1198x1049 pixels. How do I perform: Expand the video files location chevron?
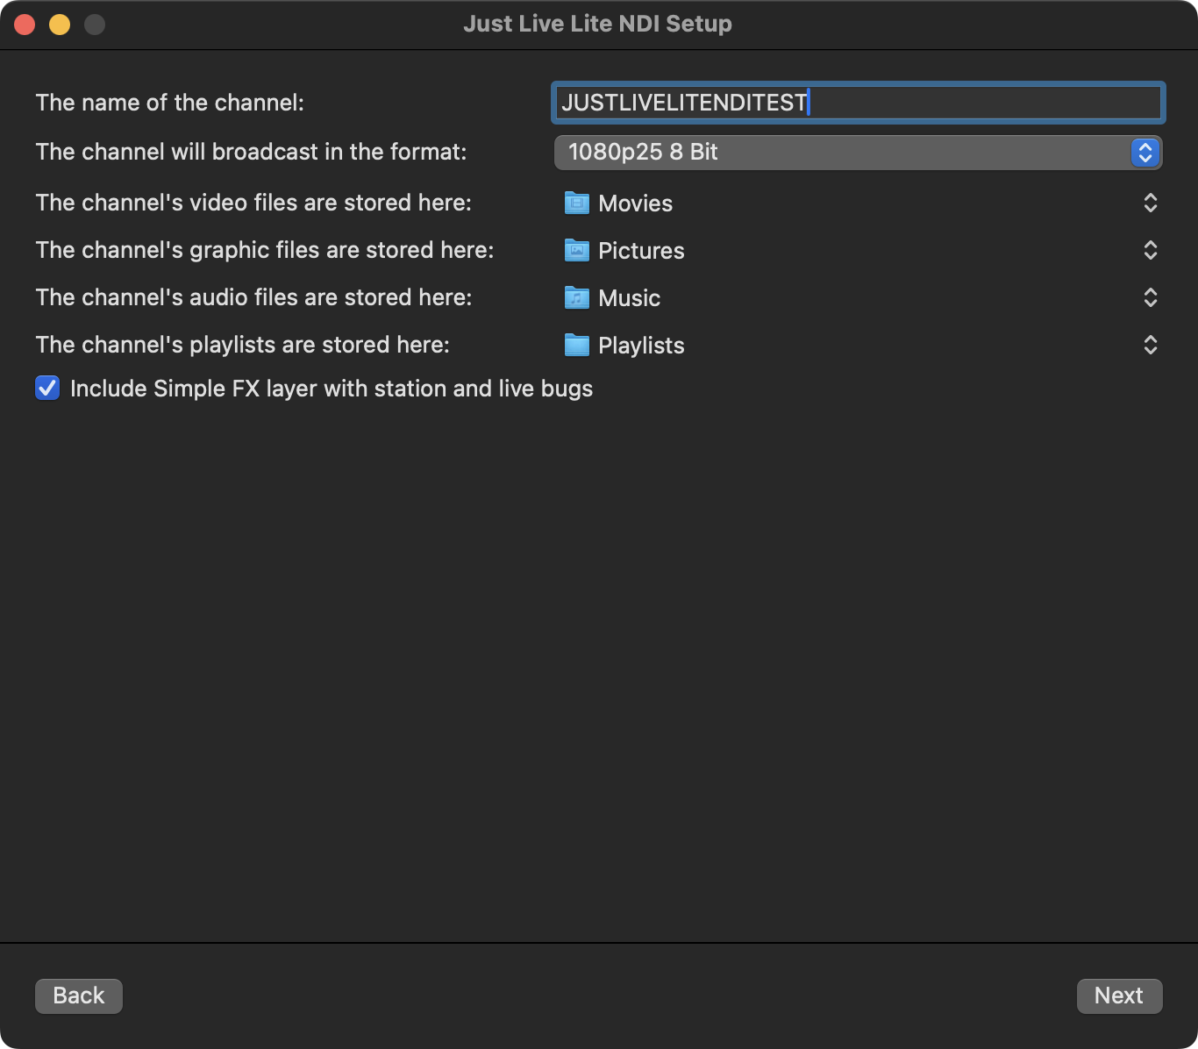coord(1151,203)
